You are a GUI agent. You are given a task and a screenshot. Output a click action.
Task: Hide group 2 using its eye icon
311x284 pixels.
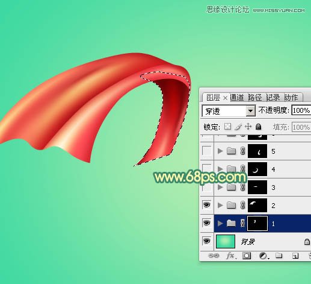pyautogui.click(x=207, y=205)
